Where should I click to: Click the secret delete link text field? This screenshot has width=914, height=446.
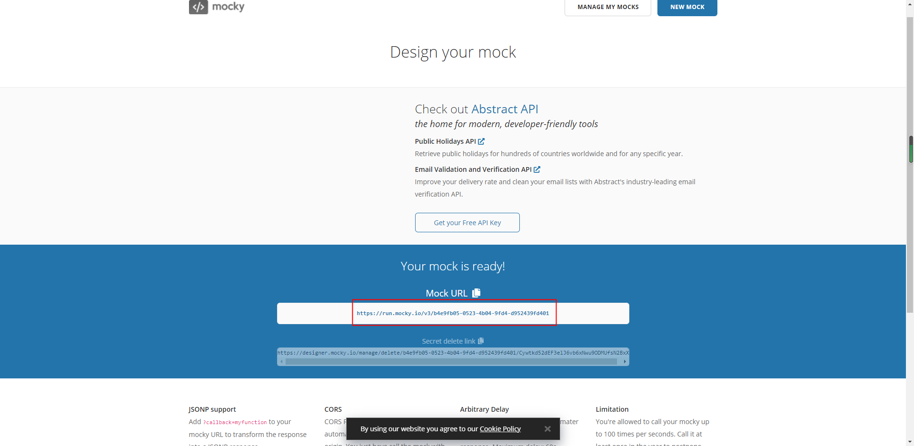coord(453,353)
